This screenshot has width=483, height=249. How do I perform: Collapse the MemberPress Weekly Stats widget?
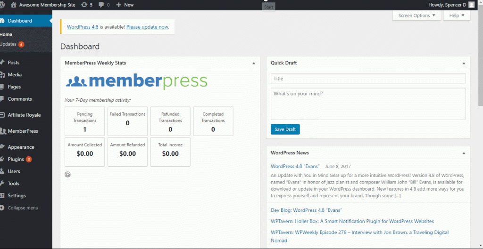click(253, 63)
